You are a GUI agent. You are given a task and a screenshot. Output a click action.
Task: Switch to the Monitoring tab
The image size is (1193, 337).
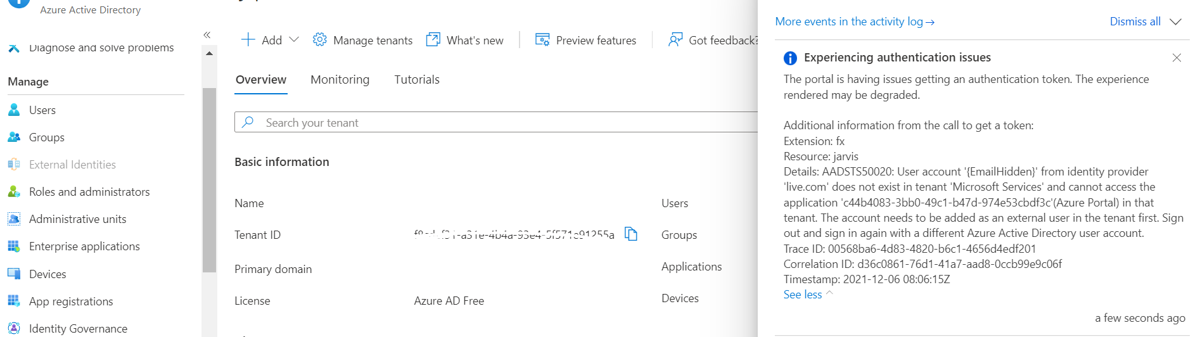click(340, 80)
